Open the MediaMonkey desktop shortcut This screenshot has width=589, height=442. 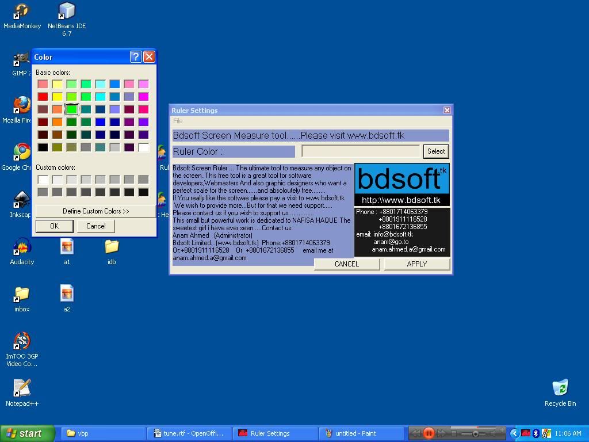(x=22, y=12)
